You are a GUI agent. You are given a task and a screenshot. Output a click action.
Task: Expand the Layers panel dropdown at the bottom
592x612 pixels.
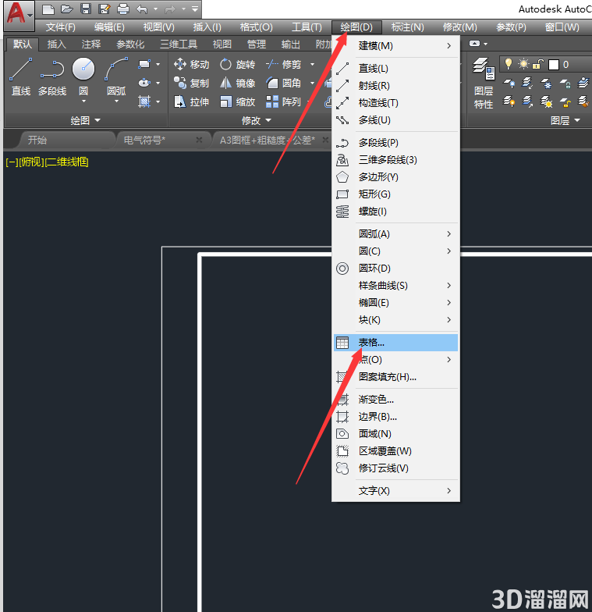click(x=565, y=120)
